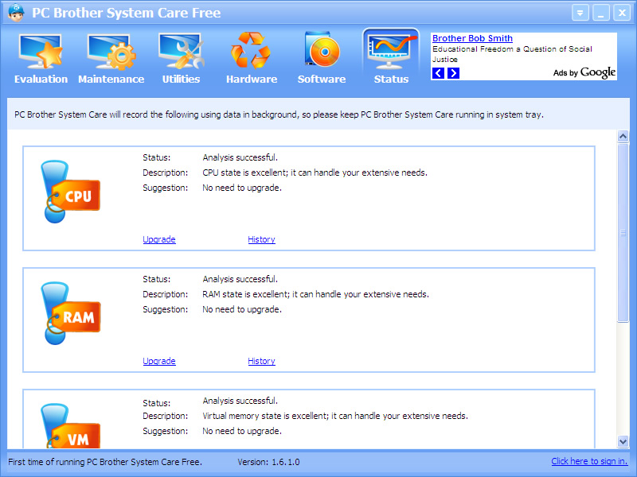Click the VM tag icon
This screenshot has width=637, height=477.
[x=71, y=426]
